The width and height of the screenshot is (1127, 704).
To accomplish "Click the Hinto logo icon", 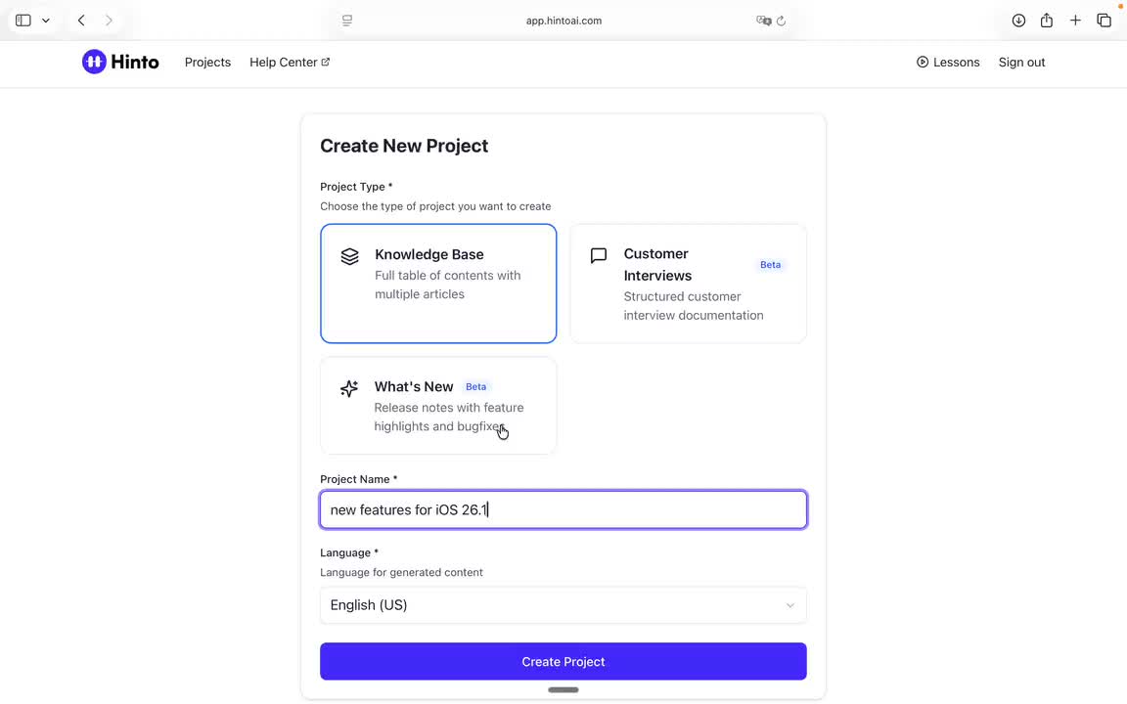I will (x=94, y=62).
